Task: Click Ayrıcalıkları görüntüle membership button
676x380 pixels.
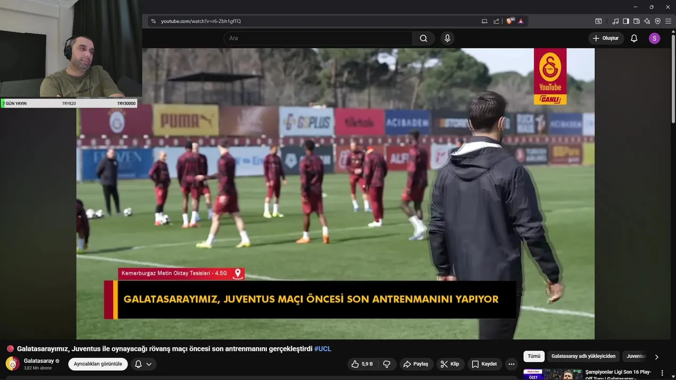Action: pyautogui.click(x=98, y=364)
